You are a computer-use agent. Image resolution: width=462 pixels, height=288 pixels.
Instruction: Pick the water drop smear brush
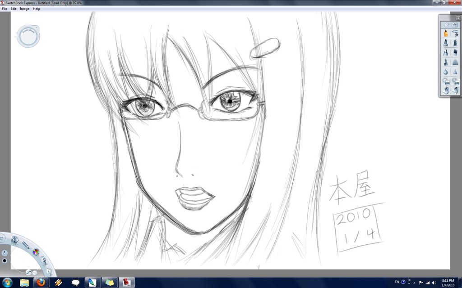point(446,72)
